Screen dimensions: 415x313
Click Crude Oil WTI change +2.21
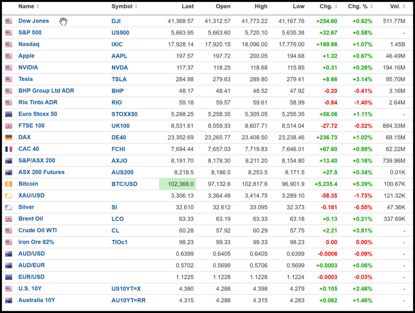pos(330,231)
